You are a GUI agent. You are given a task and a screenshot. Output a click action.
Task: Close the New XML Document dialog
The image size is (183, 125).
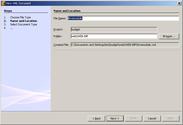pos(179,3)
